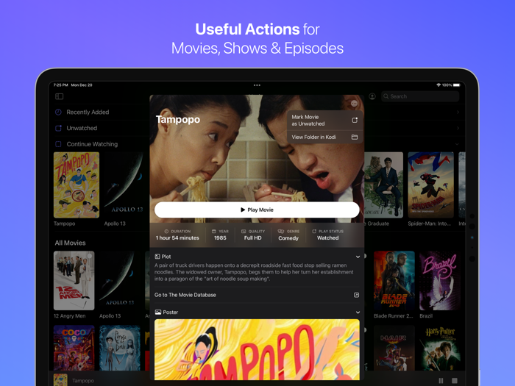Image resolution: width=515 pixels, height=386 pixels.
Task: Click the folder icon beside View Folder
Action: [x=355, y=137]
